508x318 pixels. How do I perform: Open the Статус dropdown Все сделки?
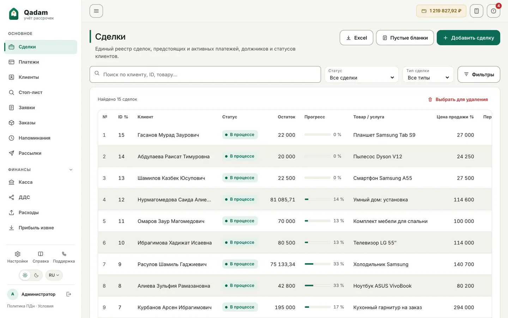pos(362,75)
